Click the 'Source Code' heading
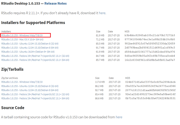This screenshot has width=180, height=125. tap(13, 108)
